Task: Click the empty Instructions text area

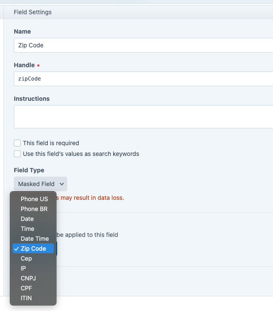Action: point(143,117)
